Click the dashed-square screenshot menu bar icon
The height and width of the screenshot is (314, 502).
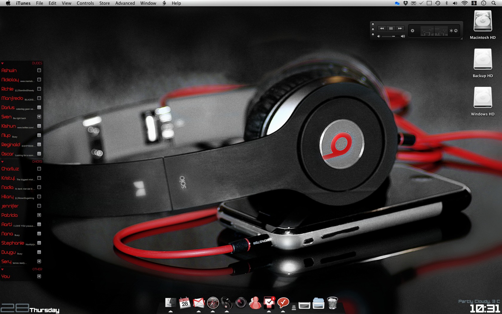tap(429, 3)
